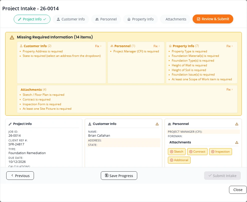Screen dimensions: 247x202
Task: Click 'Foundation Issue(s) is required' message
Action: point(193,75)
